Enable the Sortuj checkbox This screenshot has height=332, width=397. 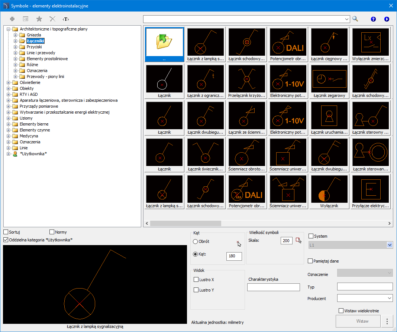tap(6, 232)
